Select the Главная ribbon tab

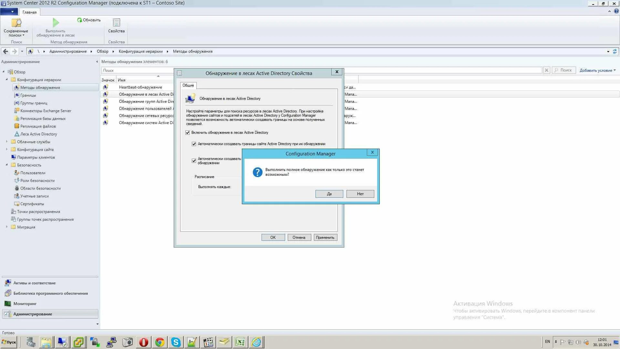[x=29, y=12]
